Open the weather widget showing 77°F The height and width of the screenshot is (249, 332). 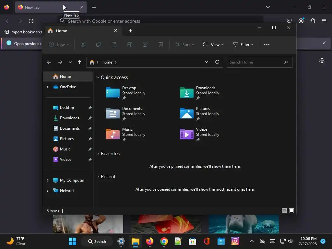[x=16, y=241]
